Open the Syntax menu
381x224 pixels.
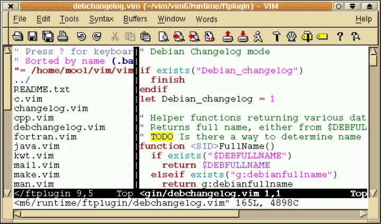coord(101,19)
